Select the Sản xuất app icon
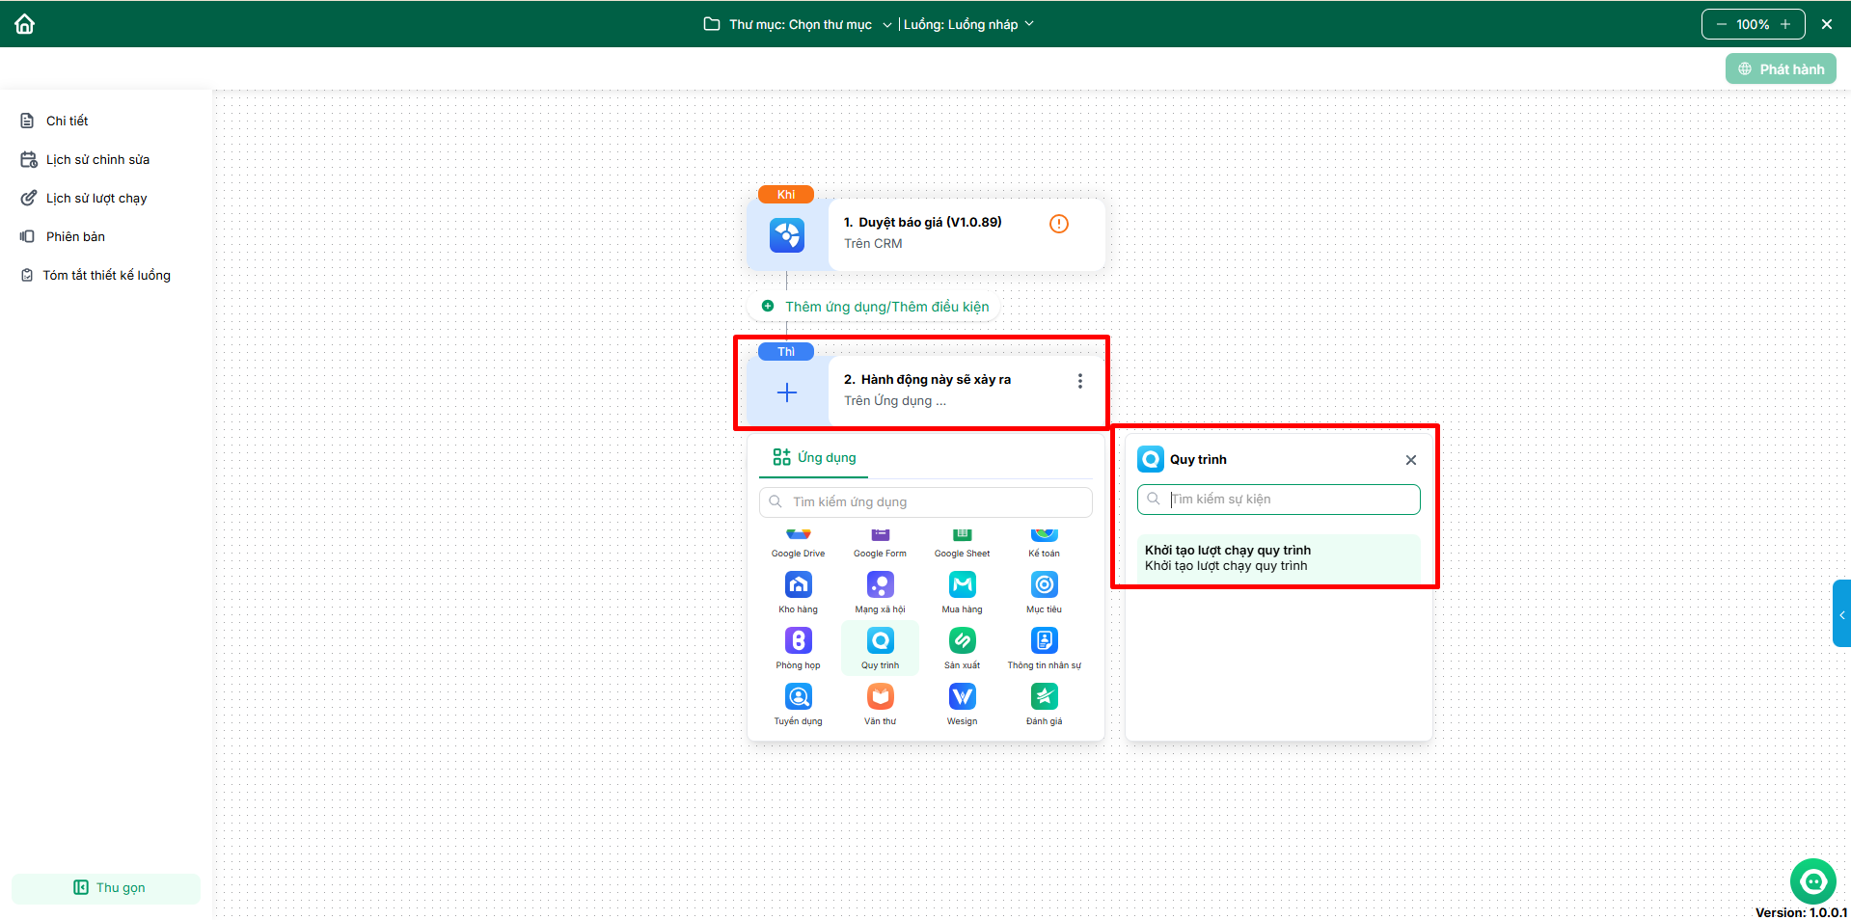Viewport: 1851px width, 920px height. pos(962,640)
